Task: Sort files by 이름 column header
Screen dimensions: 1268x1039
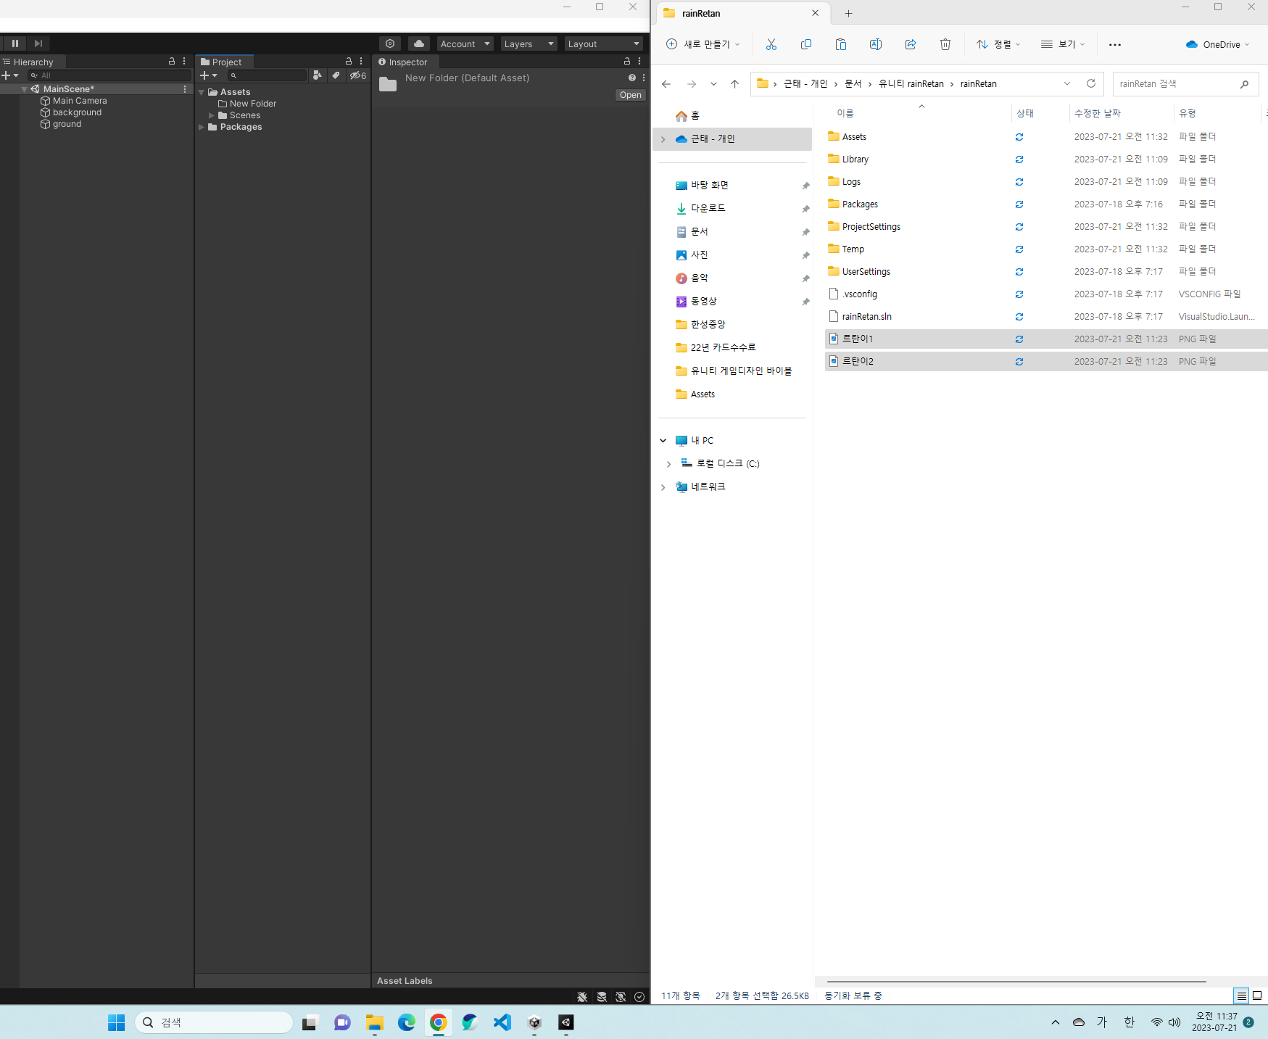Action: [845, 113]
